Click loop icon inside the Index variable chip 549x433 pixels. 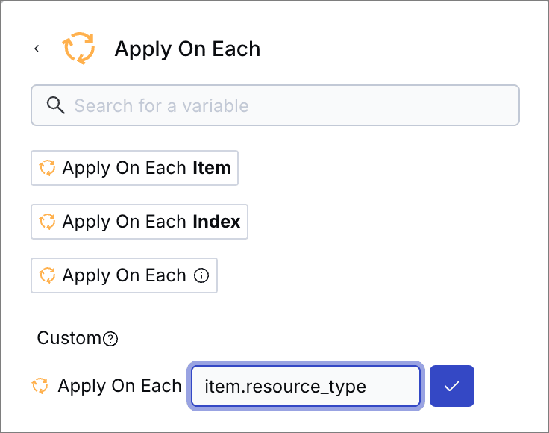(47, 222)
